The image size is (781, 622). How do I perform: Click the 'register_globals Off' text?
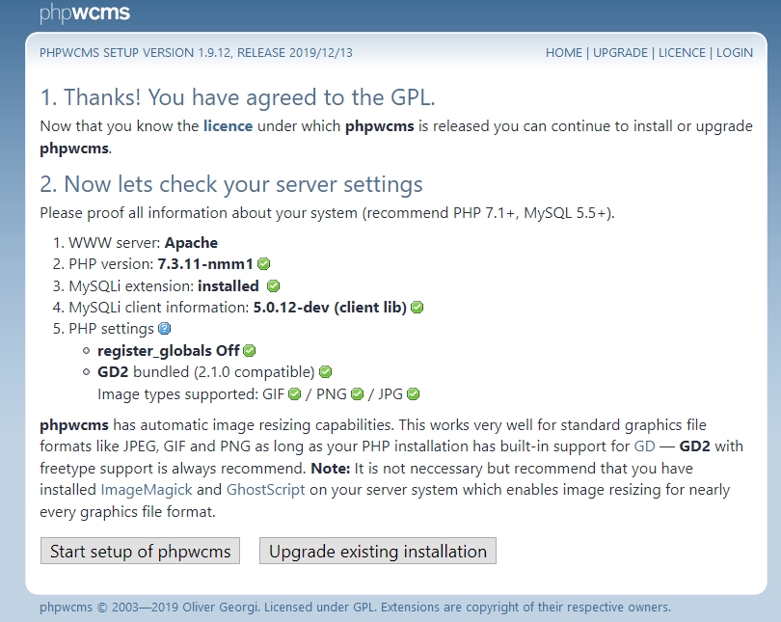pos(169,351)
